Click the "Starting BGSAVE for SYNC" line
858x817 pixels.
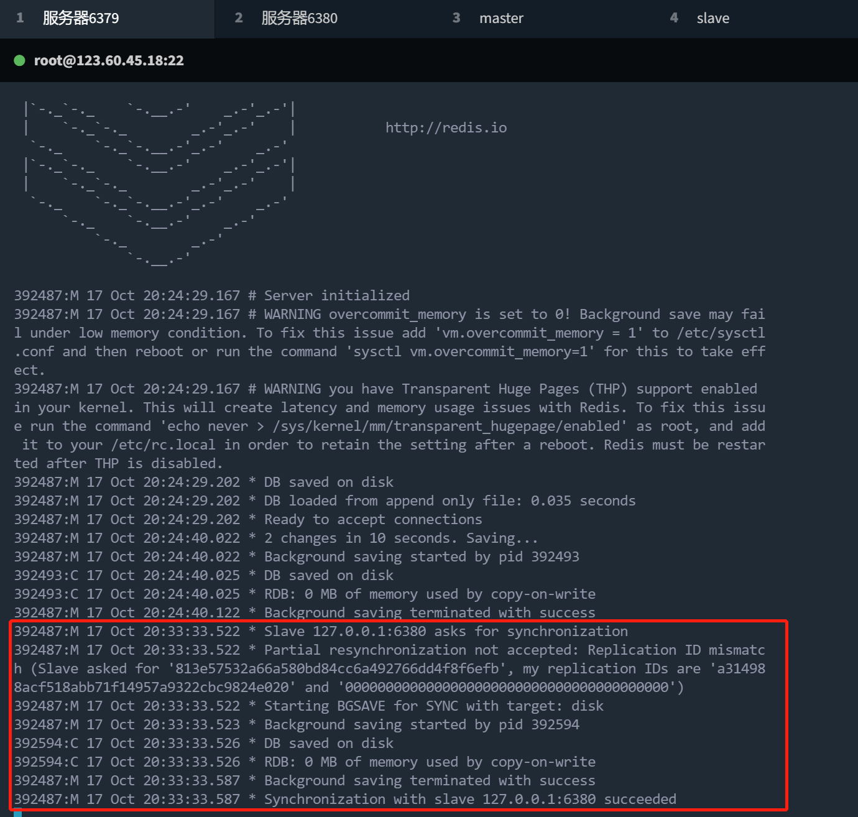tap(433, 706)
